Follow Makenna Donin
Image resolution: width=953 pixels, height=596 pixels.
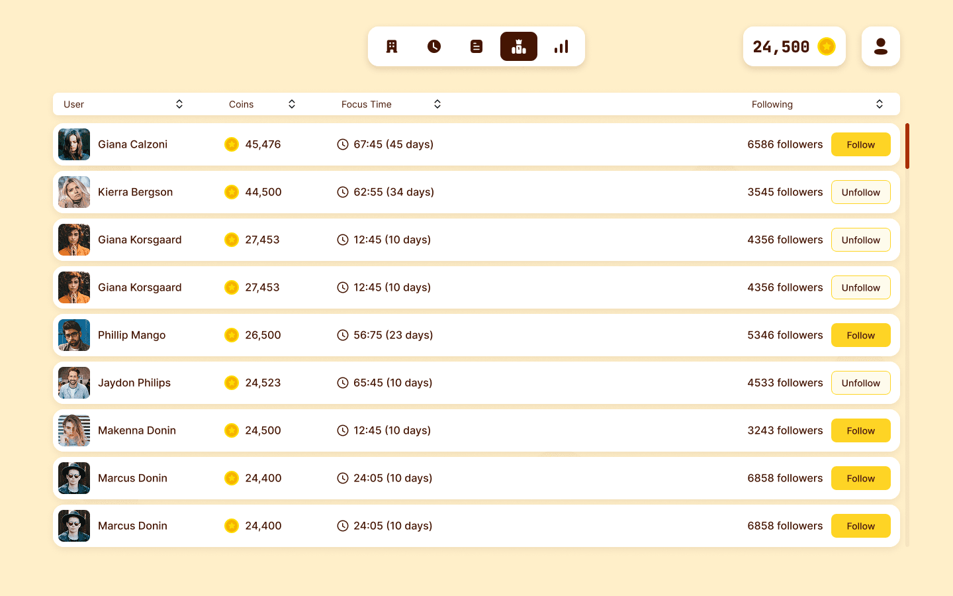pyautogui.click(x=860, y=430)
